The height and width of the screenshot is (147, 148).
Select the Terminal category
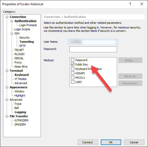coord(16,71)
